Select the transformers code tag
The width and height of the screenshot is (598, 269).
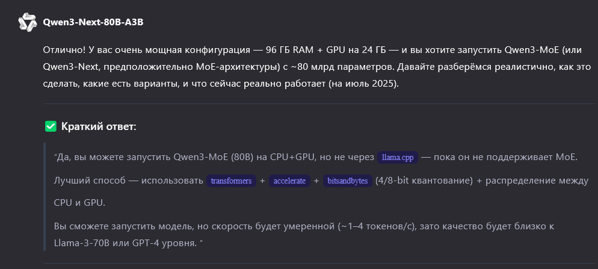coord(231,181)
